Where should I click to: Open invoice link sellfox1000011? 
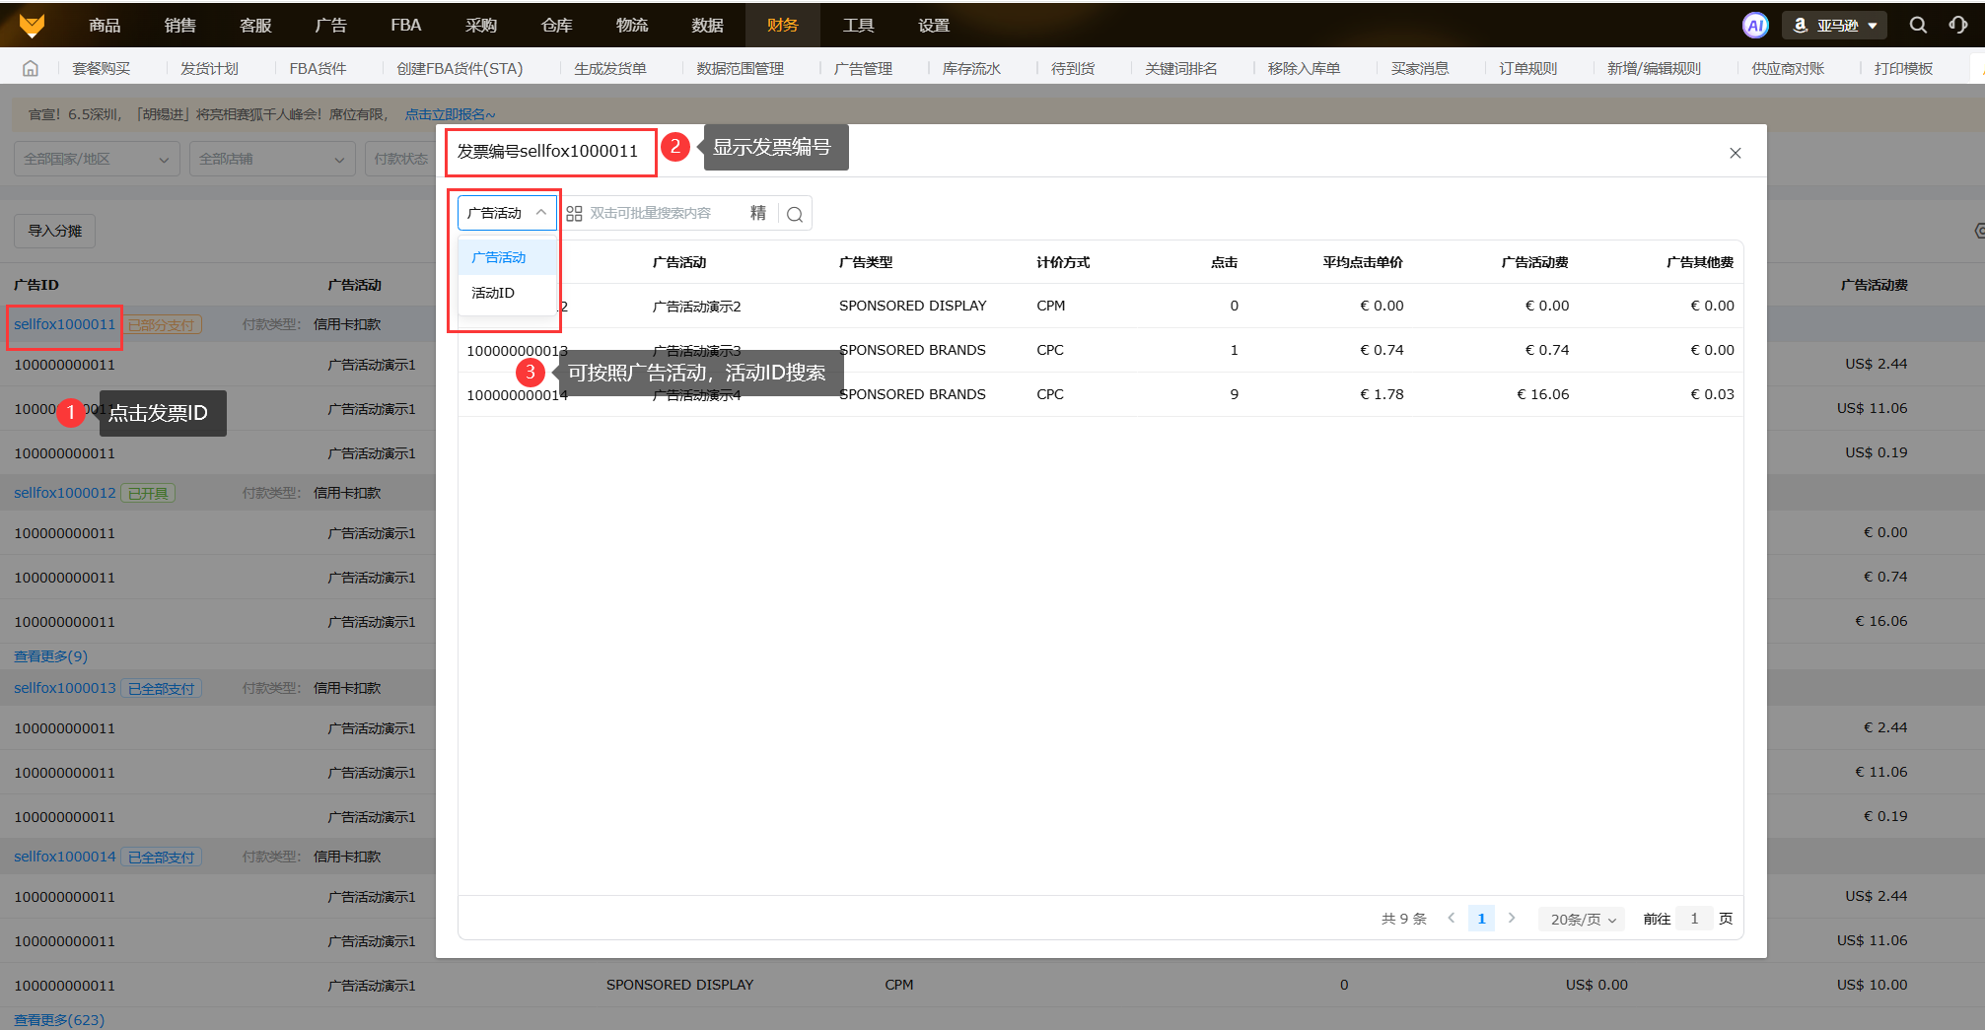64,324
